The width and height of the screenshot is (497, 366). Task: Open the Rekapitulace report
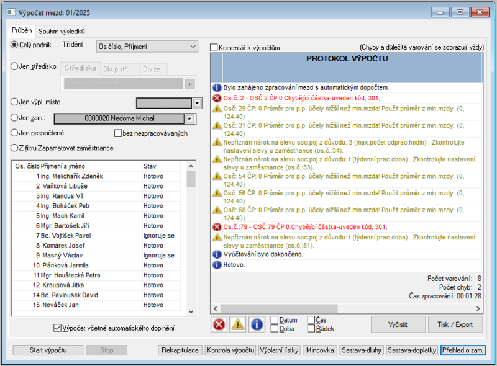180,350
